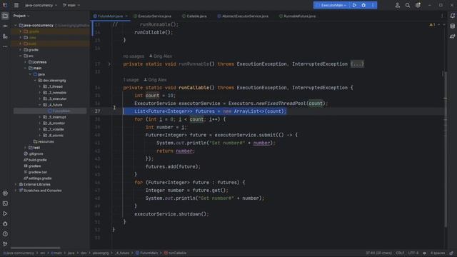Click the editor tabs options menu
The height and width of the screenshot is (257, 457).
tap(442, 16)
